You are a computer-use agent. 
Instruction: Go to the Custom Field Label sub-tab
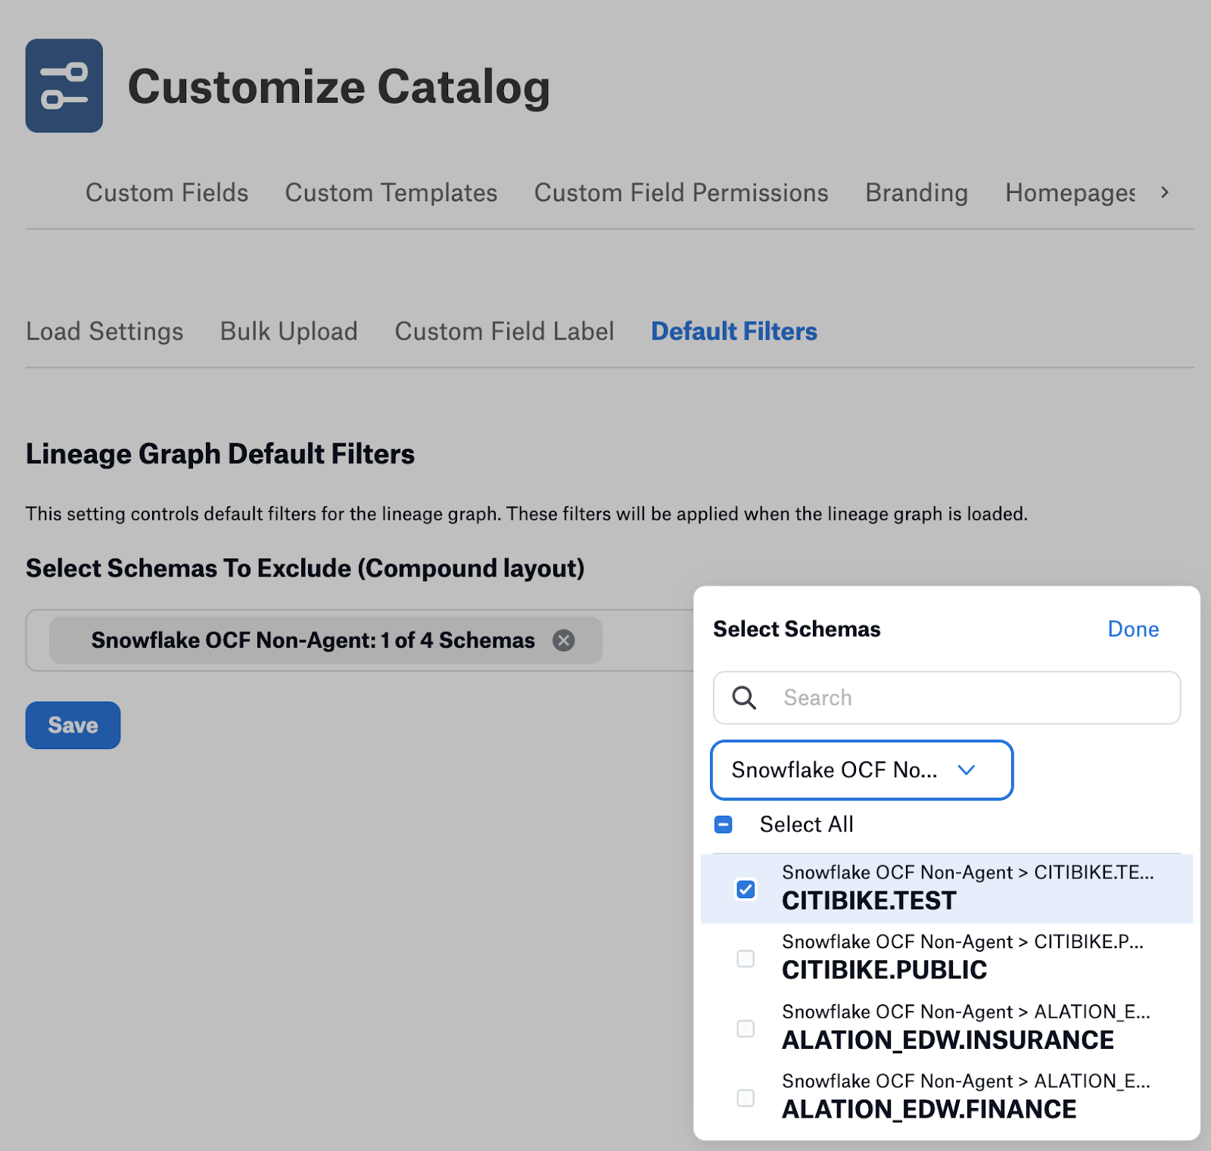click(504, 331)
